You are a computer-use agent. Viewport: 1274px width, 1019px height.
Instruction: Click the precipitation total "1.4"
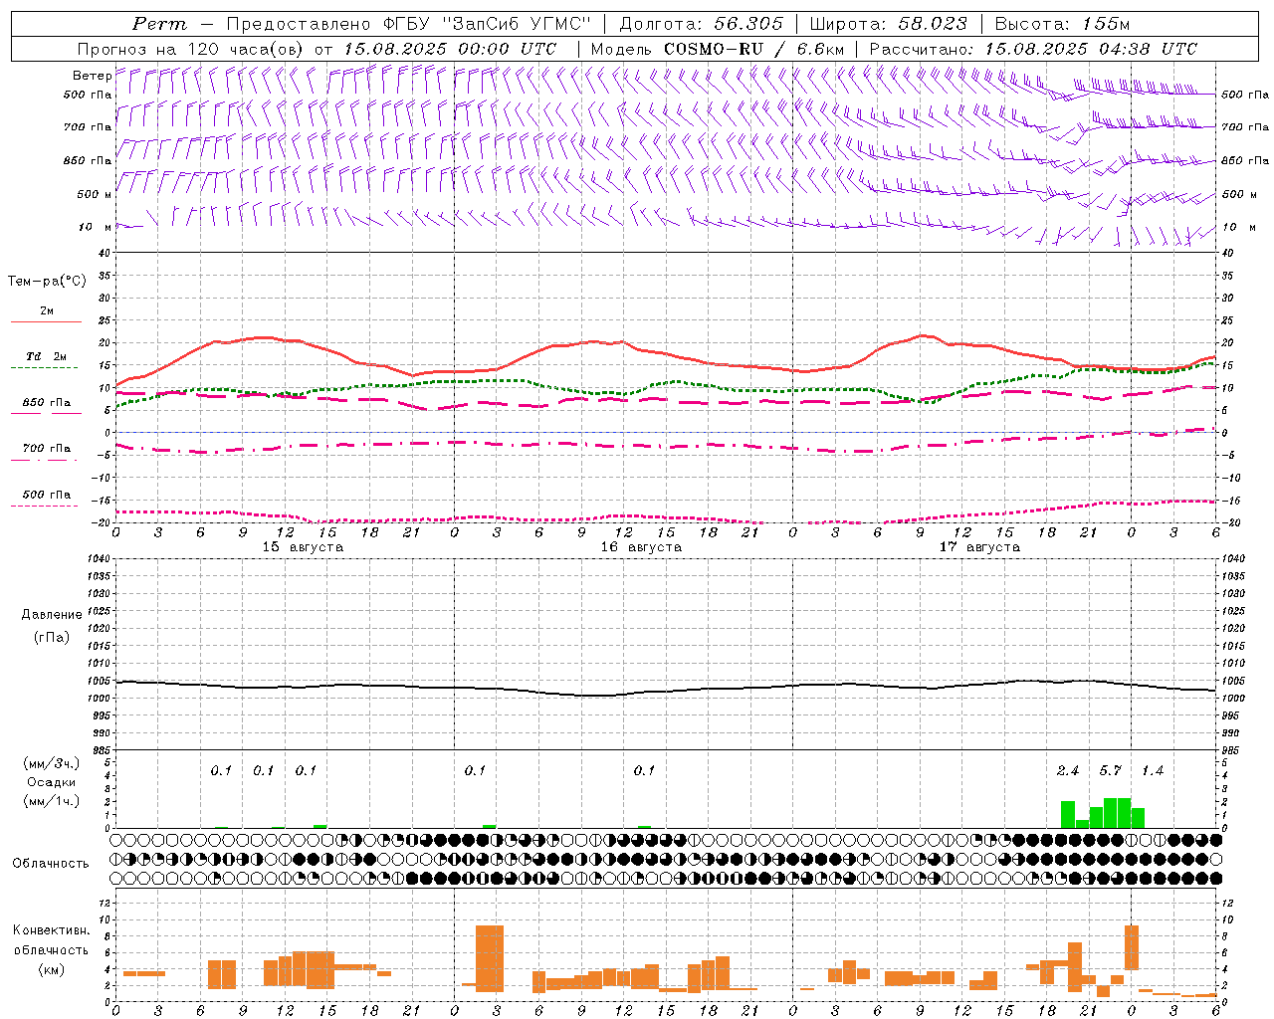click(x=1152, y=771)
